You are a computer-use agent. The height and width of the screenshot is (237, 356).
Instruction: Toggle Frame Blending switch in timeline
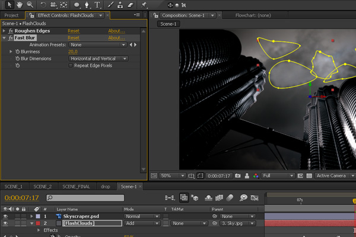pyautogui.click(x=219, y=198)
